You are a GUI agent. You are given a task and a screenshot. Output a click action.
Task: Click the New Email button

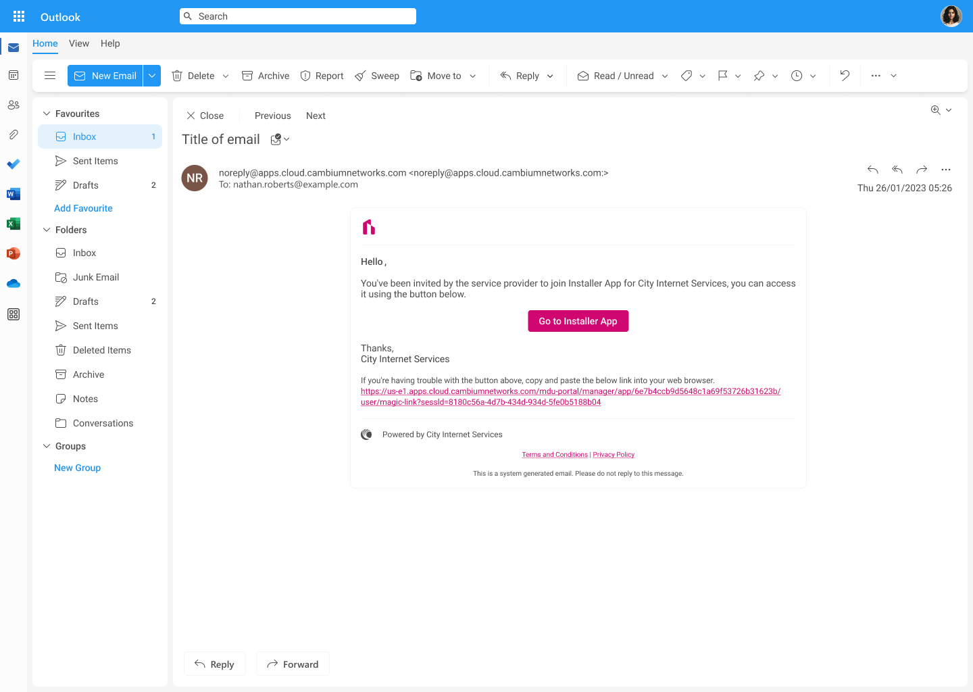tap(105, 76)
